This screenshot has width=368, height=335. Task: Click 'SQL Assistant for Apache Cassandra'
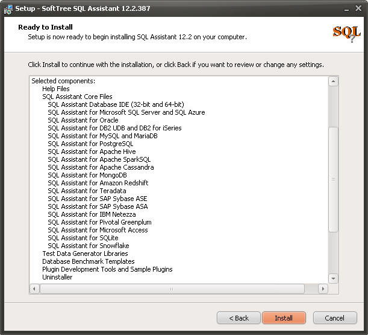tap(101, 167)
